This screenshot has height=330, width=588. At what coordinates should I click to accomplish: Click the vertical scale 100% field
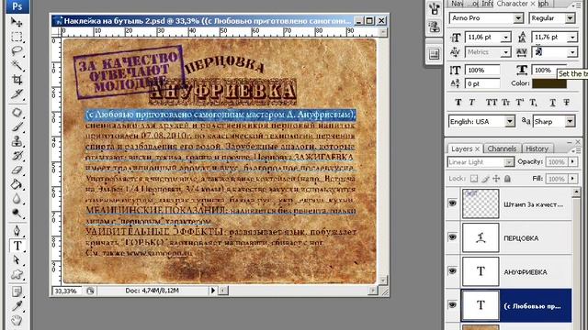click(482, 70)
